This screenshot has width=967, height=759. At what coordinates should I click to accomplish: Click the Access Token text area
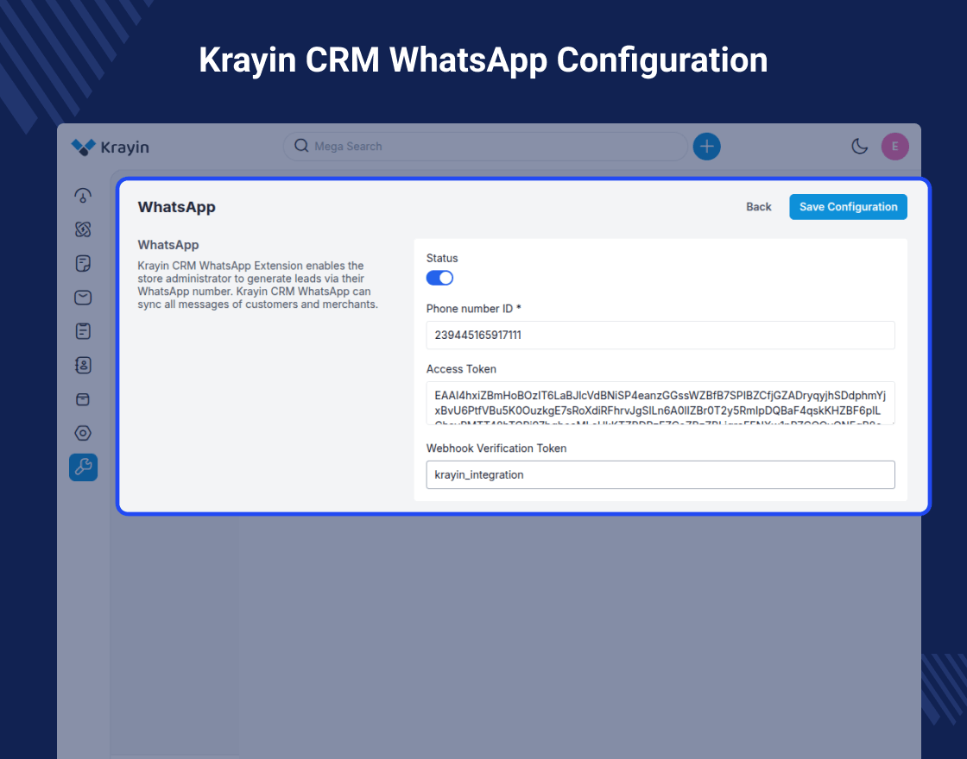tap(660, 403)
